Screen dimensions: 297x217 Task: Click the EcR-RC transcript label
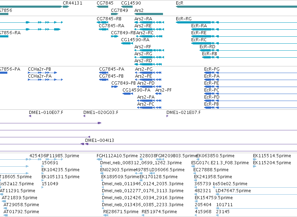[199, 40]
